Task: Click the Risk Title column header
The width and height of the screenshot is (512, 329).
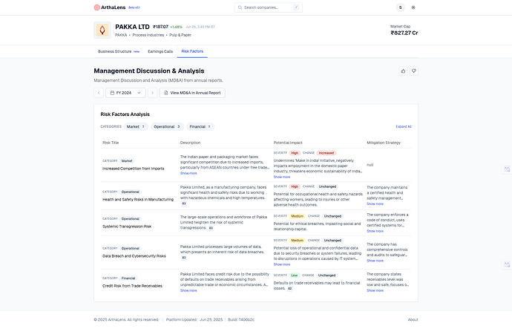Action: point(111,143)
